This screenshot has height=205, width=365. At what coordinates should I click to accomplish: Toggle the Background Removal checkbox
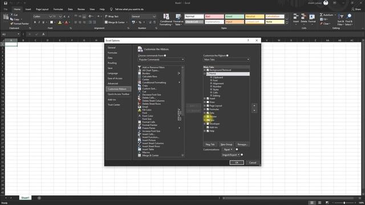(208, 70)
